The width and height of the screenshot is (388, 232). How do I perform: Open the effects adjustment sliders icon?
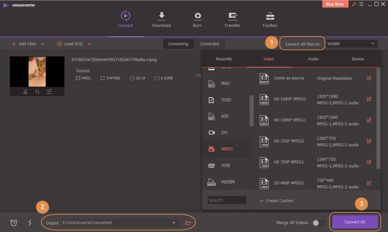[49, 92]
